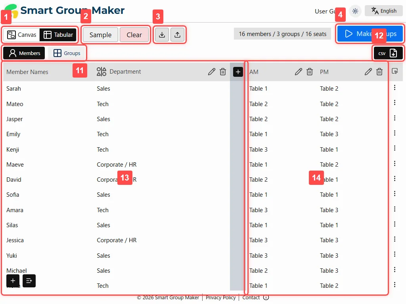406x304 pixels.
Task: Click Emily's PM Table 3 cell
Action: point(329,134)
